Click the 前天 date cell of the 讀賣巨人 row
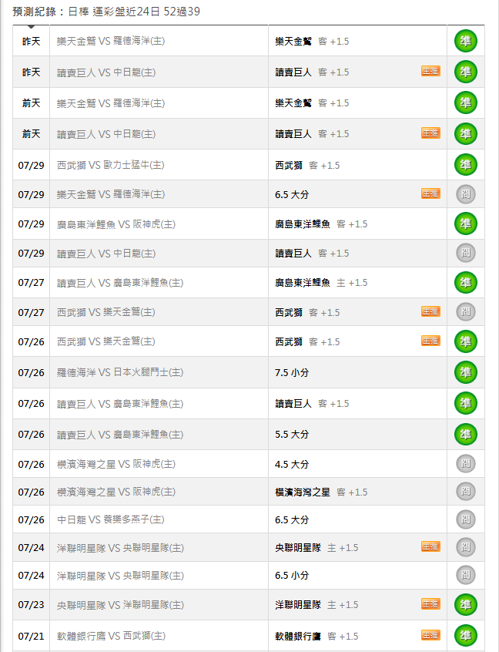The height and width of the screenshot is (652, 499). (x=31, y=134)
